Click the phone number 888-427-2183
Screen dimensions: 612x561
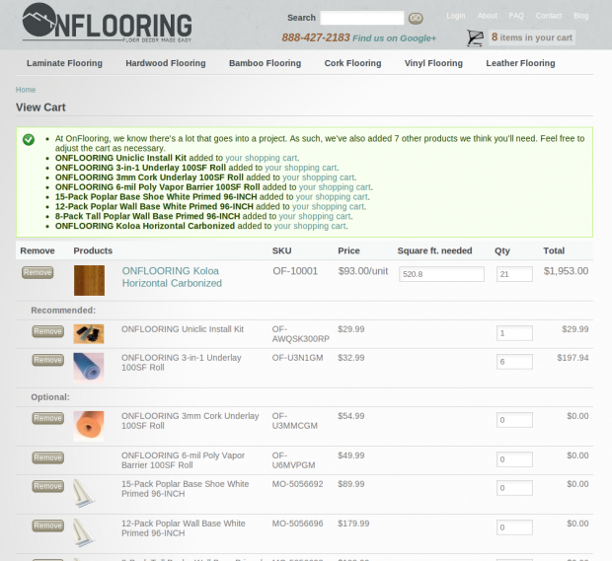point(316,37)
